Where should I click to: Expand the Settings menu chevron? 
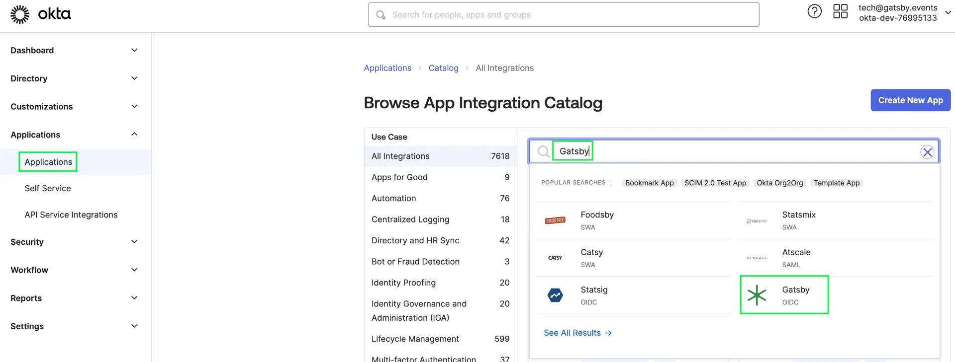click(134, 326)
